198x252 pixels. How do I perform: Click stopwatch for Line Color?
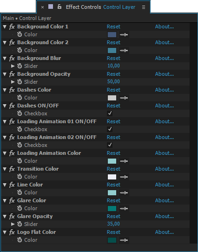click(20, 192)
